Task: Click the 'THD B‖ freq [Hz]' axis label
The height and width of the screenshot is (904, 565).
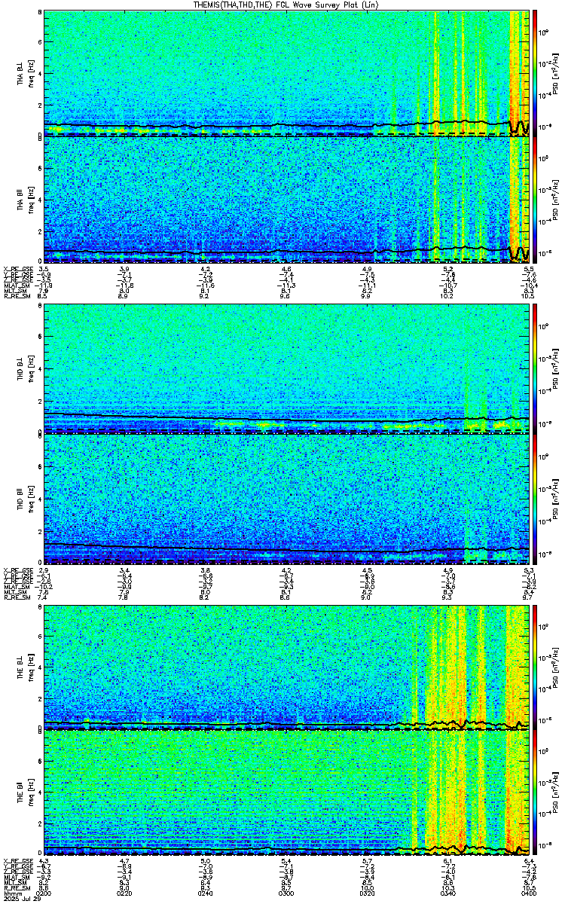Action: tap(25, 498)
